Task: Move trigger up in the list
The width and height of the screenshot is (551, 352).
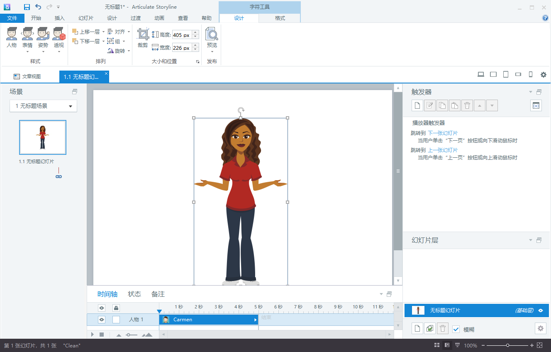Action: pos(480,105)
